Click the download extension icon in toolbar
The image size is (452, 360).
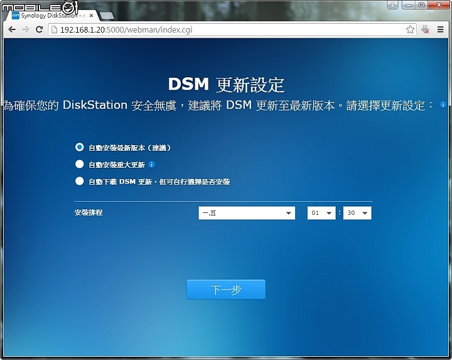tap(425, 30)
